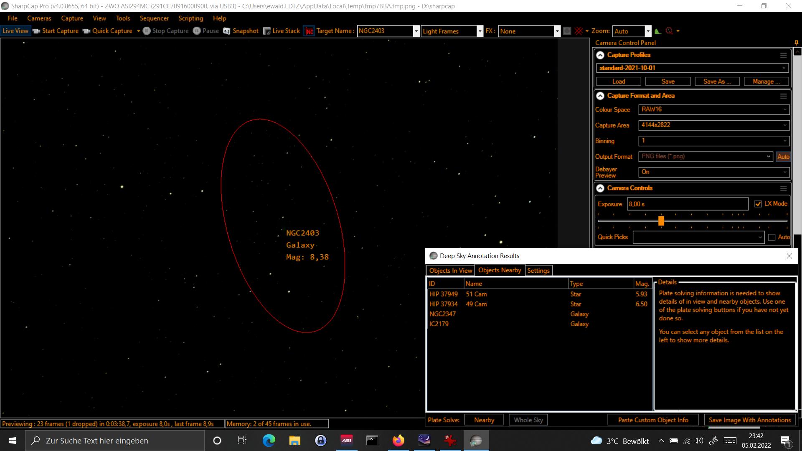The width and height of the screenshot is (802, 451).
Task: Click the Manage ... profiles button
Action: (766, 81)
